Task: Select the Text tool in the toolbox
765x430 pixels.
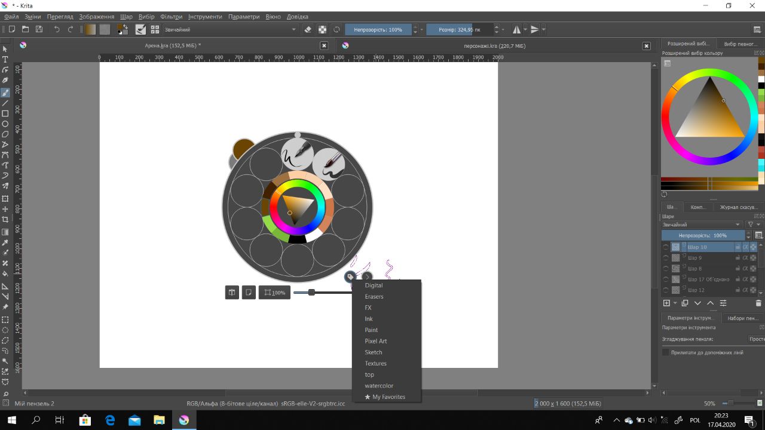Action: pyautogui.click(x=5, y=60)
